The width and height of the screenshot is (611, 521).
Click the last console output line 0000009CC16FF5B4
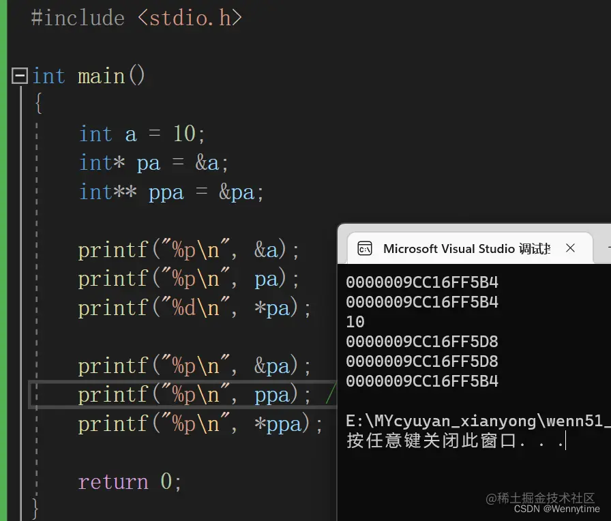tap(422, 381)
